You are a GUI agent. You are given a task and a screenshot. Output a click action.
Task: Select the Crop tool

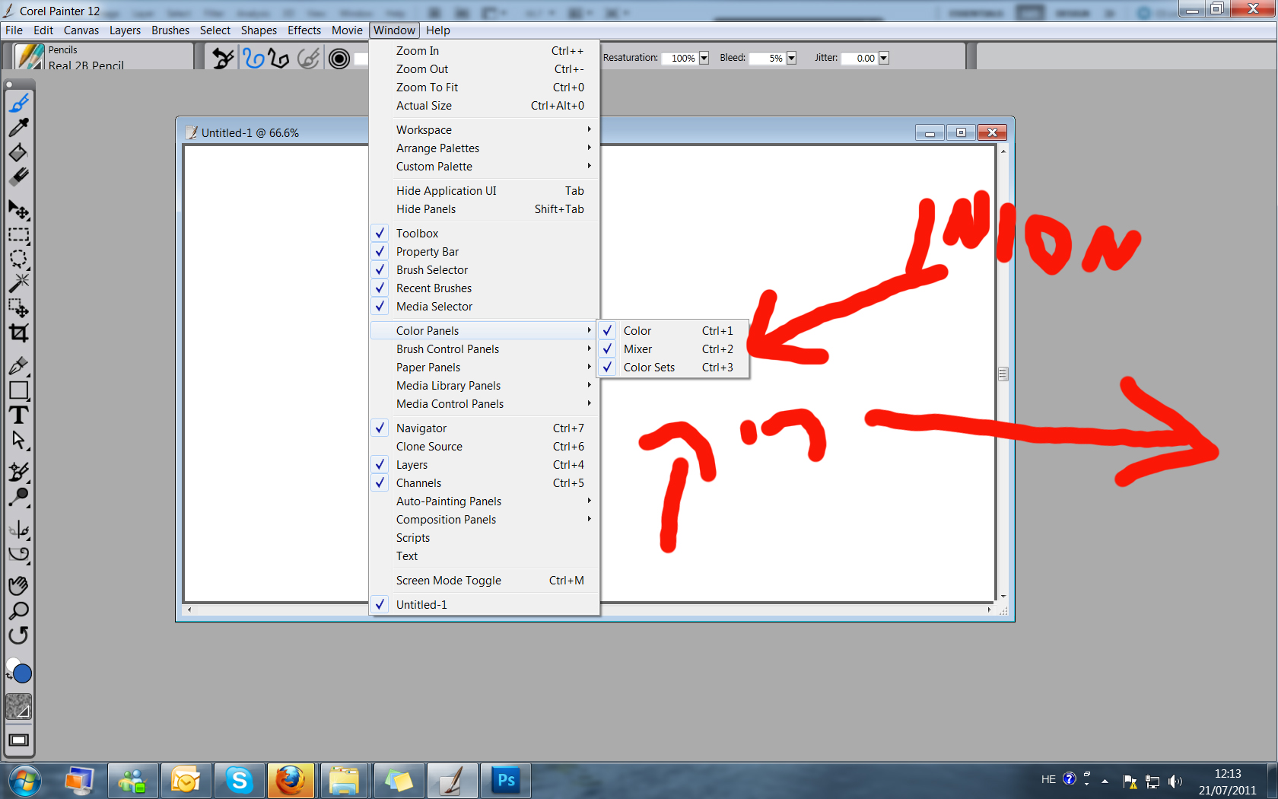coord(19,333)
